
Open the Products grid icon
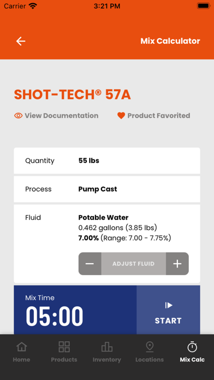point(64,347)
